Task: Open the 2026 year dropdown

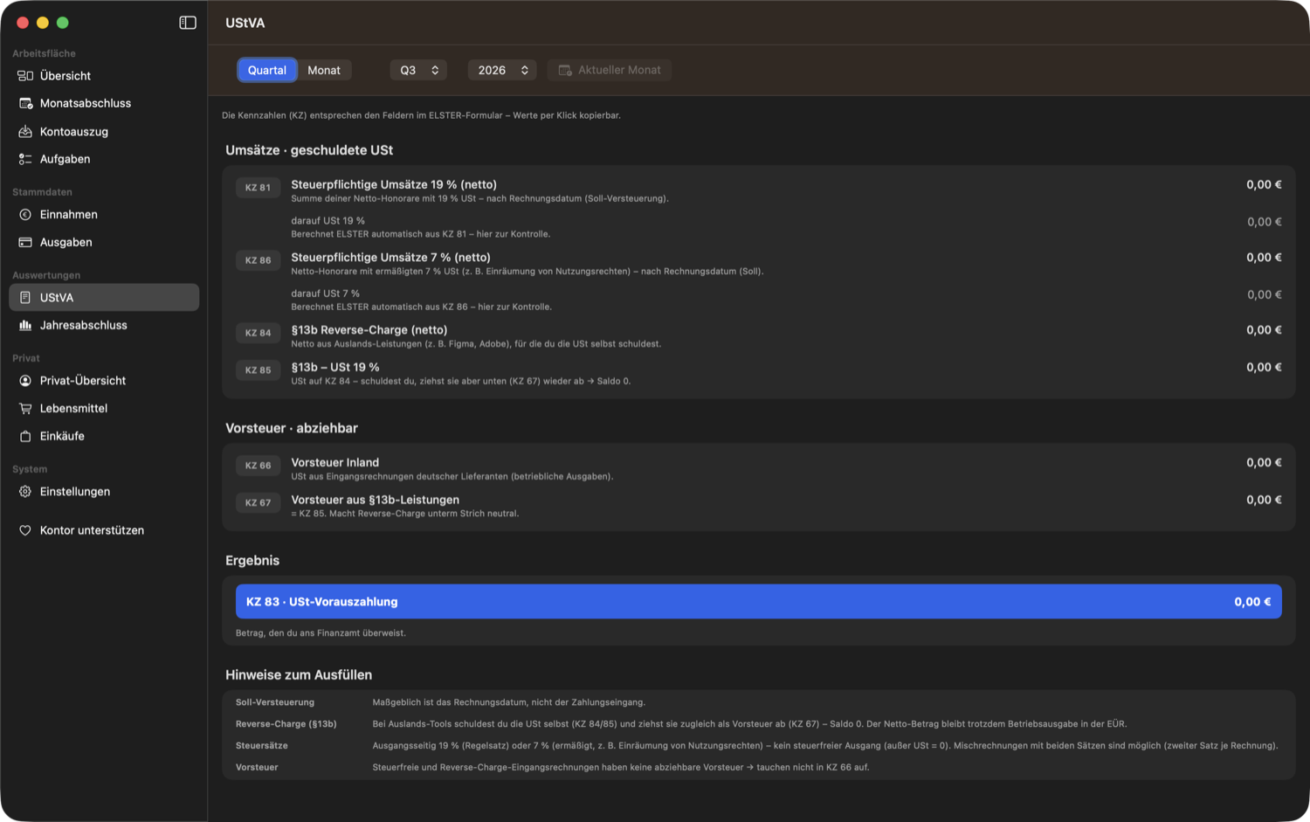Action: tap(502, 70)
